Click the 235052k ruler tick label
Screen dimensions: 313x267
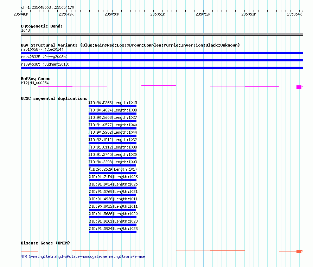point(203,14)
